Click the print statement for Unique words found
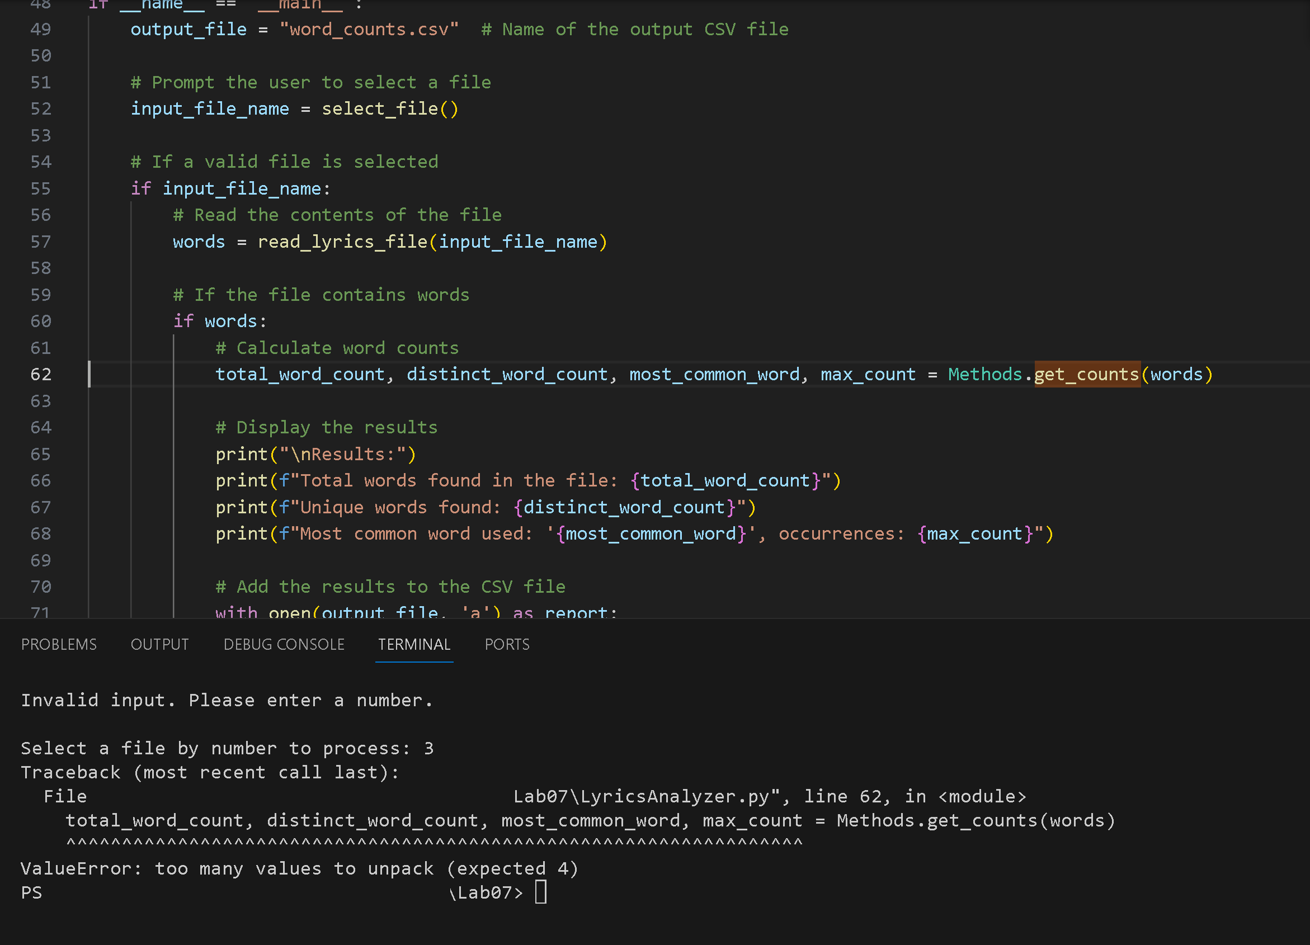Viewport: 1310px width, 945px height. [485, 507]
